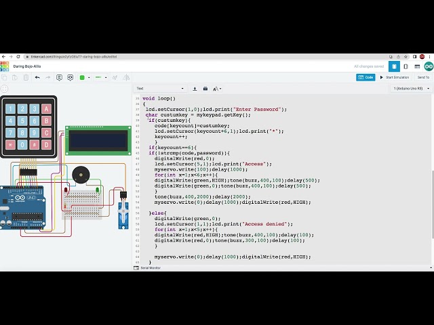
Task: Download the code
Action: point(195,89)
